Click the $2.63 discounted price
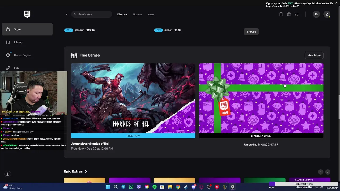The width and height of the screenshot is (340, 191). coord(178,30)
